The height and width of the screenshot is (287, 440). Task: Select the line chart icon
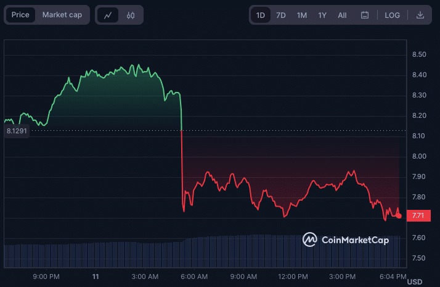pyautogui.click(x=108, y=15)
